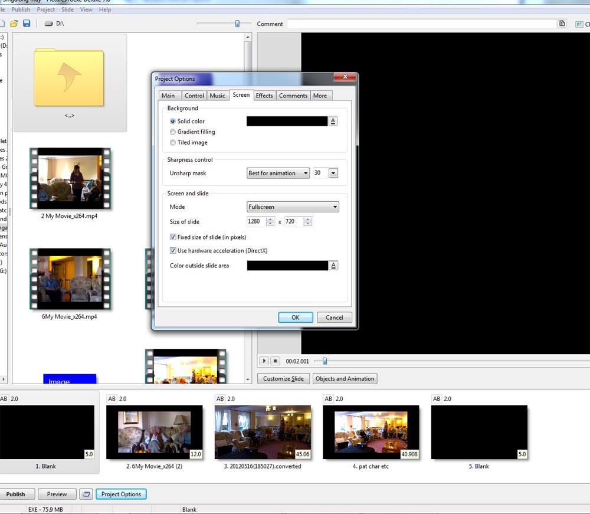Open the unsharp mask value 30 dropdown
This screenshot has height=514, width=590.
(333, 173)
